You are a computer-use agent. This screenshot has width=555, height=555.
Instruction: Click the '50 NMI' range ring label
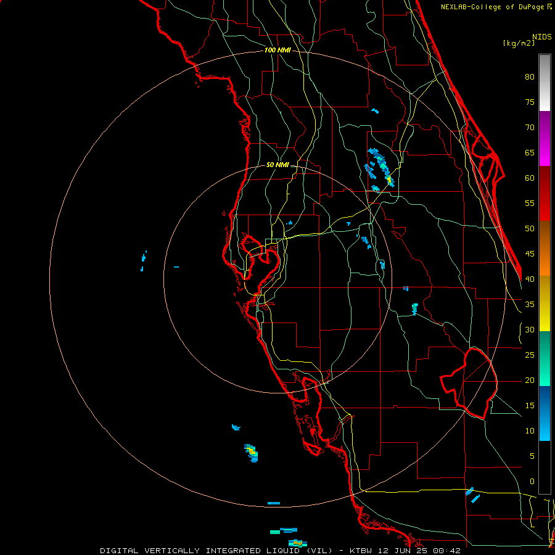(277, 165)
